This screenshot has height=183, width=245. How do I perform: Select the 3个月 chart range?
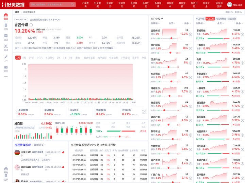[x=40, y=58]
